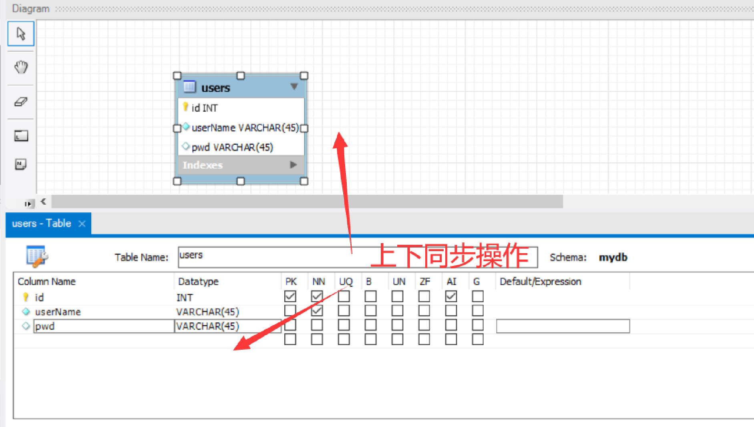Select the eraser deletion tool
Image resolution: width=754 pixels, height=427 pixels.
pos(20,101)
